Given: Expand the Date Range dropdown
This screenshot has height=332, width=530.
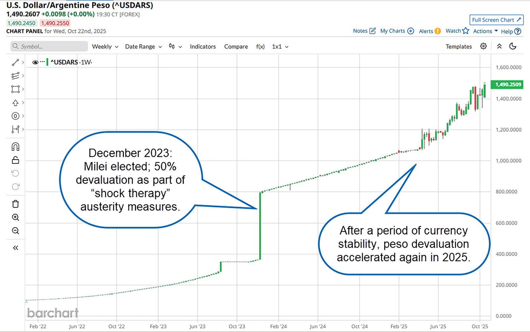Looking at the screenshot, I should click(x=143, y=47).
